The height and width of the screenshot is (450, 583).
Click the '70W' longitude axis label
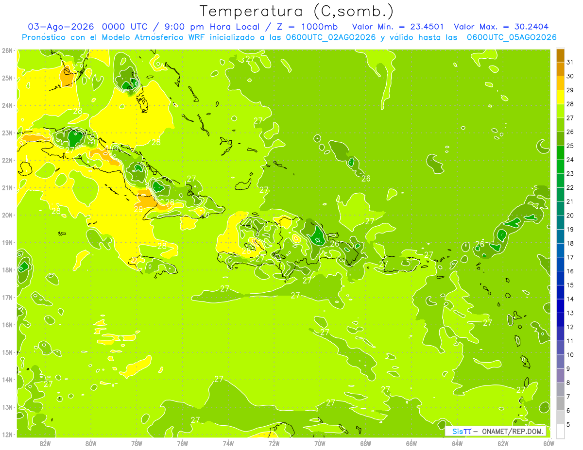pyautogui.click(x=320, y=443)
